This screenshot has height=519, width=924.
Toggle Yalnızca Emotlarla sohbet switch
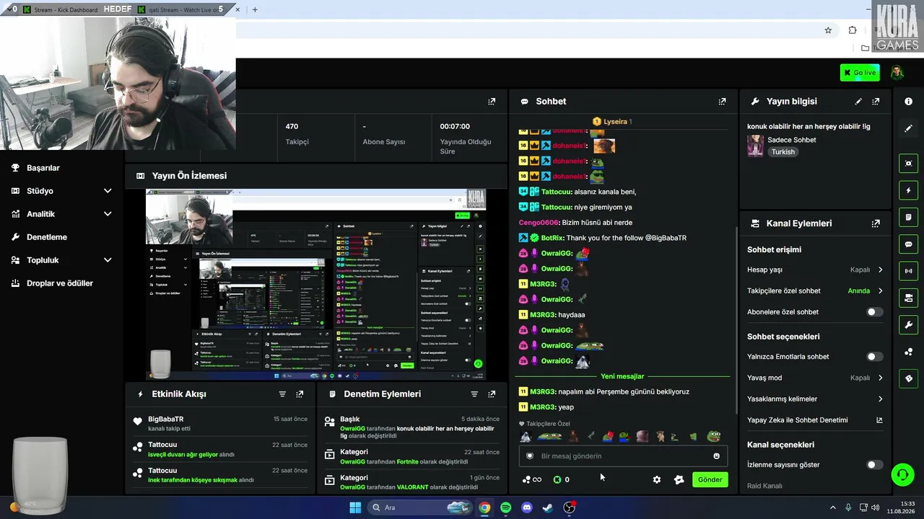tap(874, 357)
